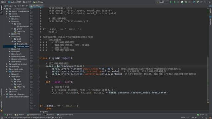Collapse the python2021 folder in tree
This screenshot has width=212, height=119.
point(7,71)
